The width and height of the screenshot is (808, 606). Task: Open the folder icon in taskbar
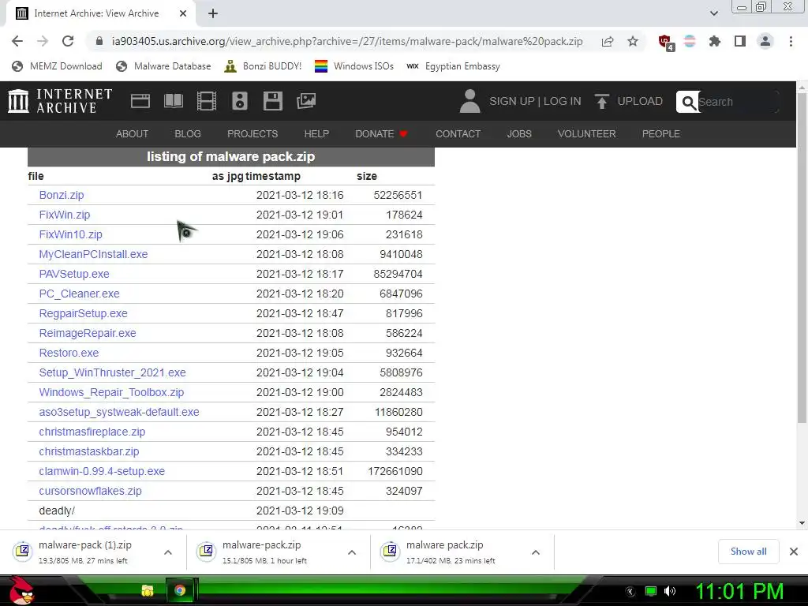pos(148,590)
